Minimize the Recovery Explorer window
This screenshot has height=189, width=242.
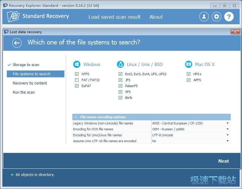click(x=215, y=6)
